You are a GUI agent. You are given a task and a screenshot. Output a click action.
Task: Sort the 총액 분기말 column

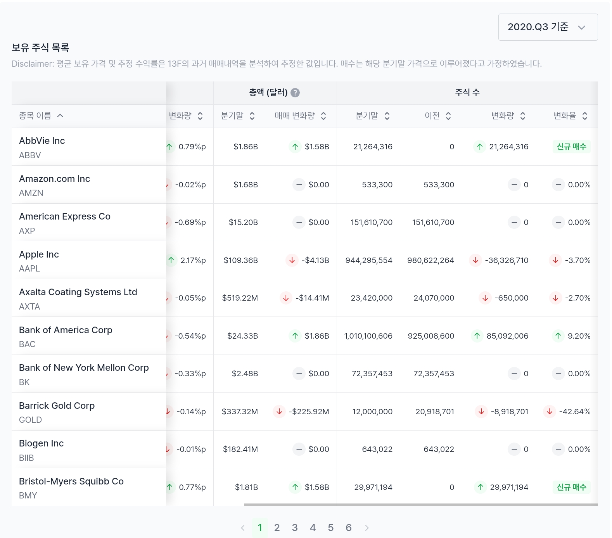point(252,116)
